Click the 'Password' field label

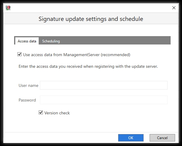click(27, 100)
